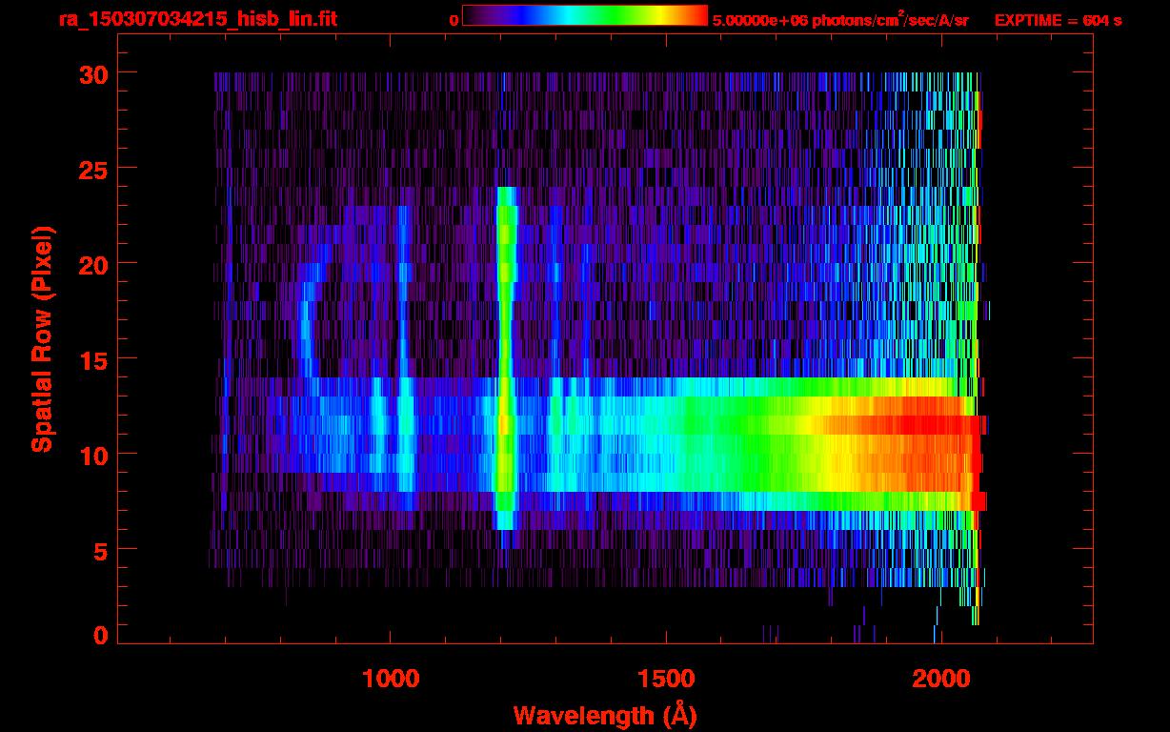Click the x-axis tick label 2000

click(x=940, y=679)
